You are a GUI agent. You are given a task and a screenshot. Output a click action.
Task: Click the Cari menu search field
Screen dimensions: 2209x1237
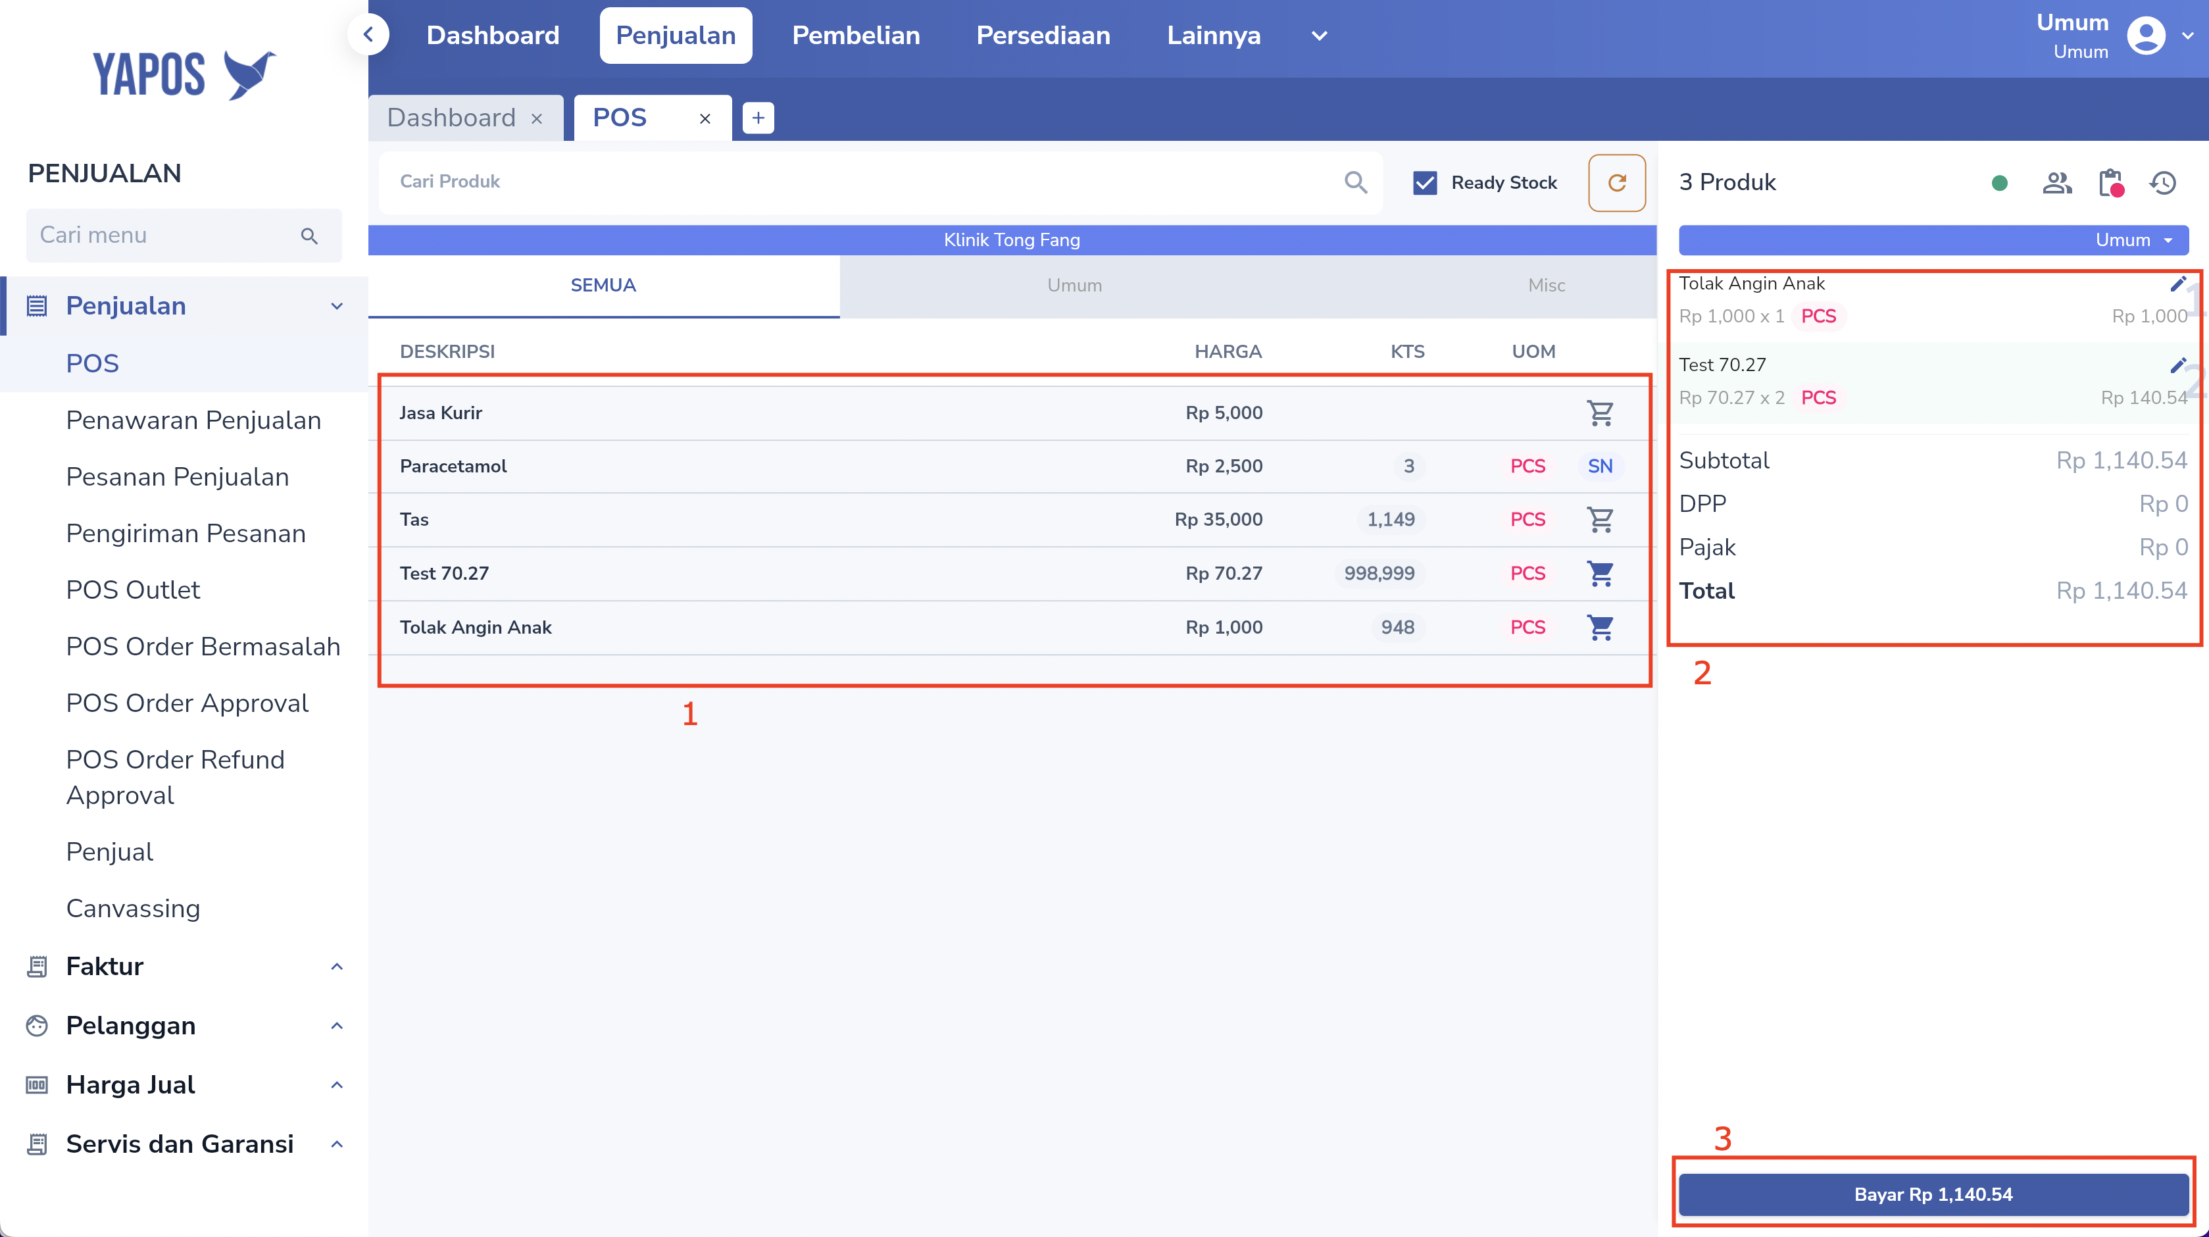(x=184, y=235)
